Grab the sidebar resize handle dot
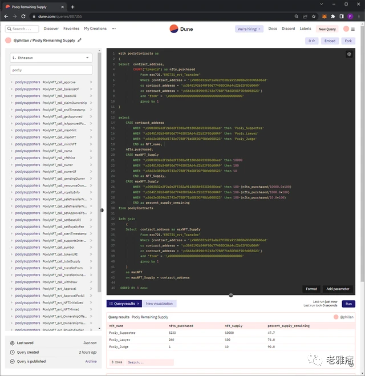Screen dimensions: 365x376 (x=102, y=211)
